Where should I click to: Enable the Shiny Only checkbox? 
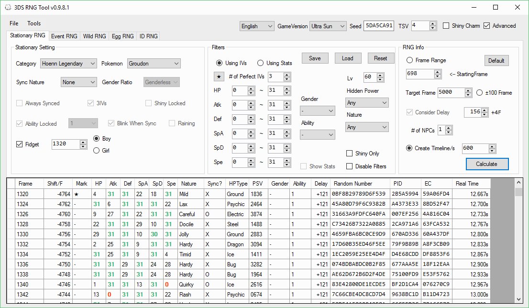click(x=350, y=154)
